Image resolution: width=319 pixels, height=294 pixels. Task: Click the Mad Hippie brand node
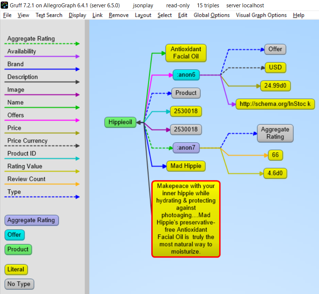[186, 166]
